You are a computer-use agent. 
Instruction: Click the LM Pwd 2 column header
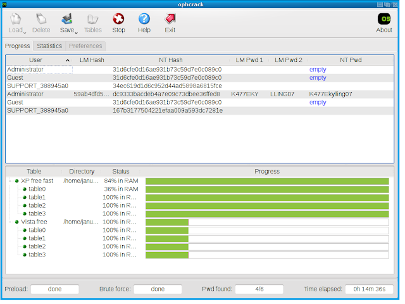tap(289, 60)
